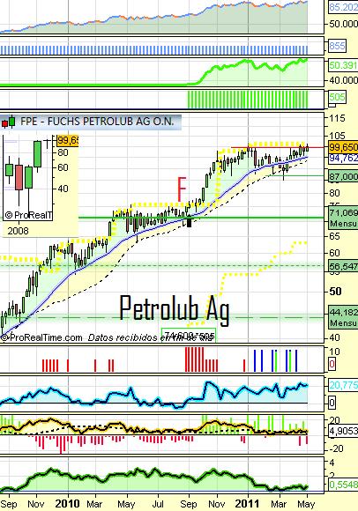Select the green 87,000 level label
This screenshot has height=511, width=358.
[x=343, y=176]
